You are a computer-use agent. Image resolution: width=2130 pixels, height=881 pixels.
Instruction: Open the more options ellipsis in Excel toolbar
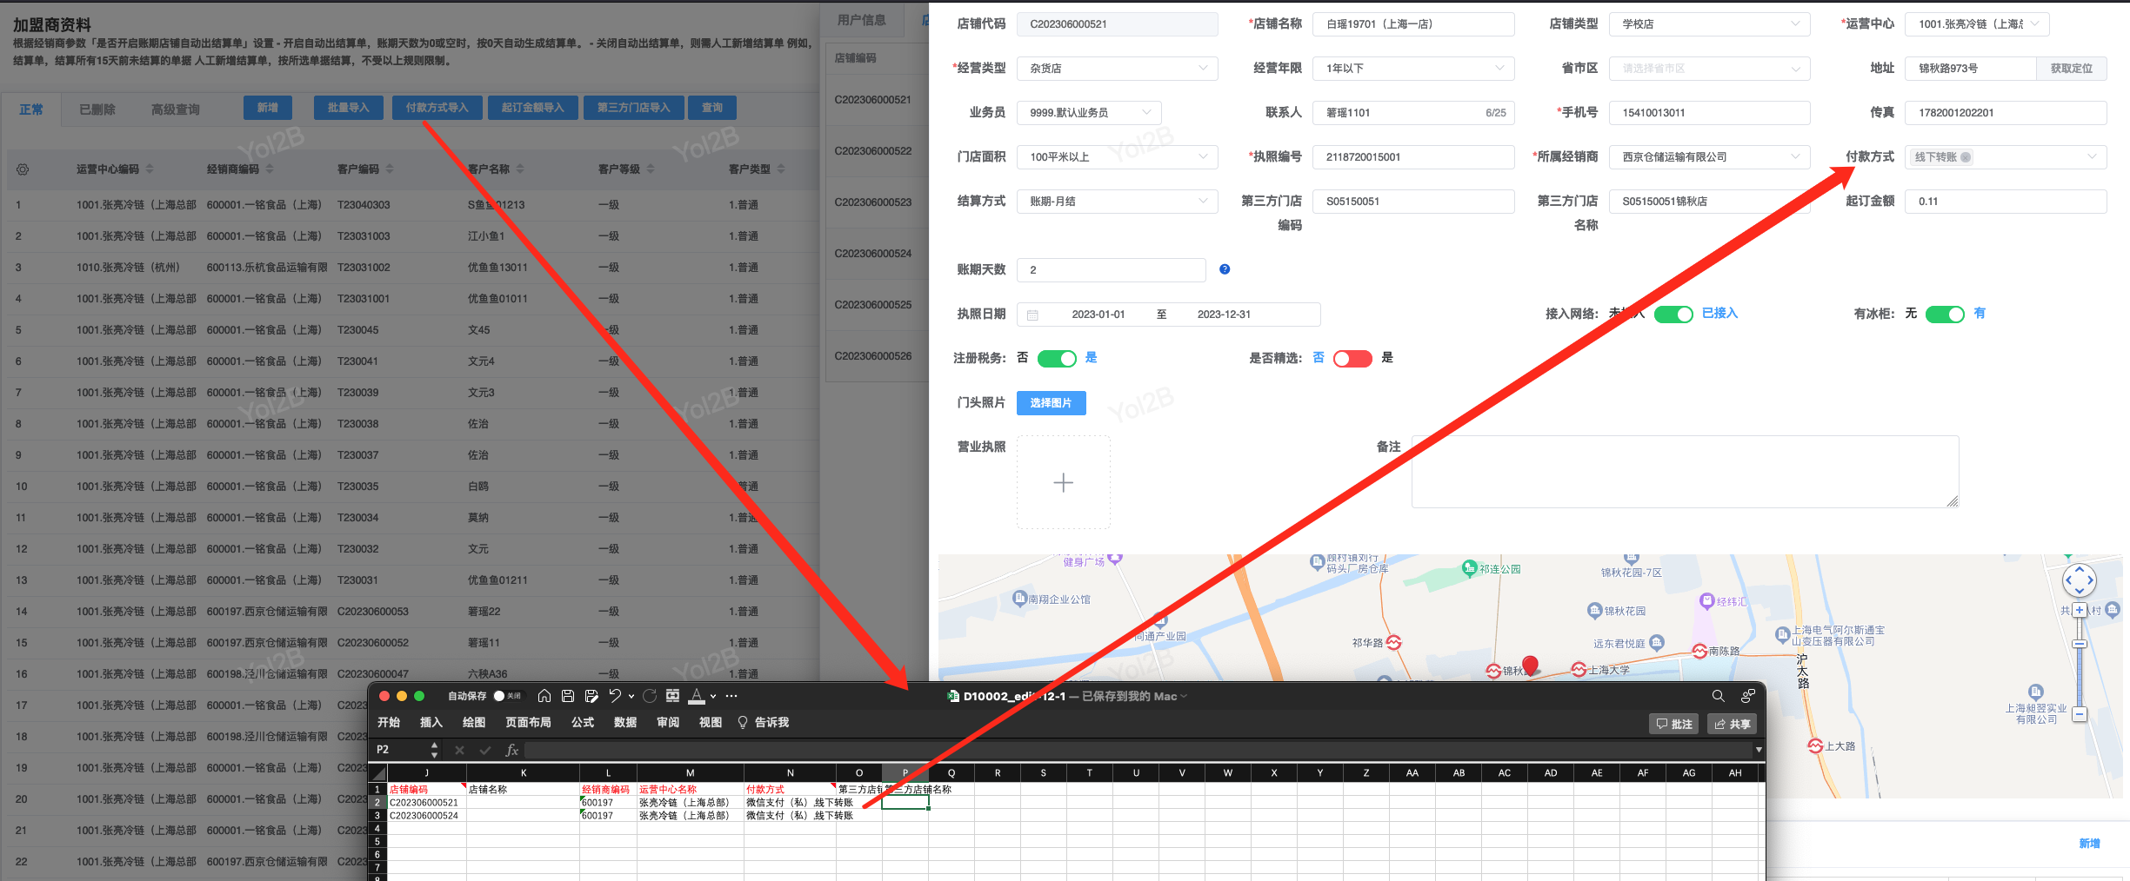731,696
